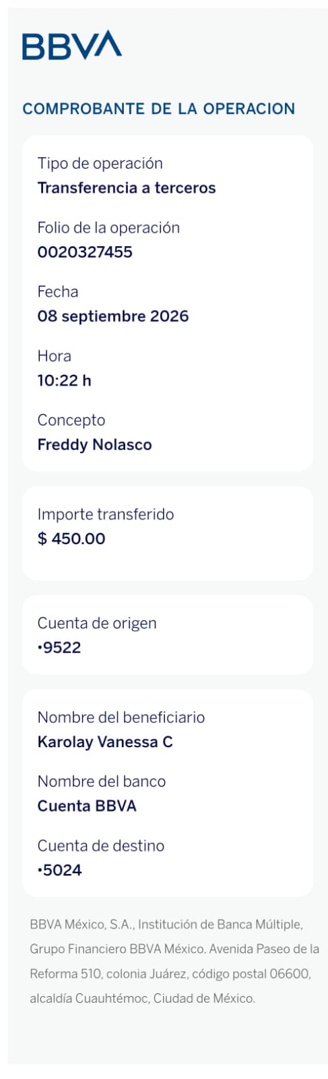Click the Cuenta de origen label

(97, 623)
